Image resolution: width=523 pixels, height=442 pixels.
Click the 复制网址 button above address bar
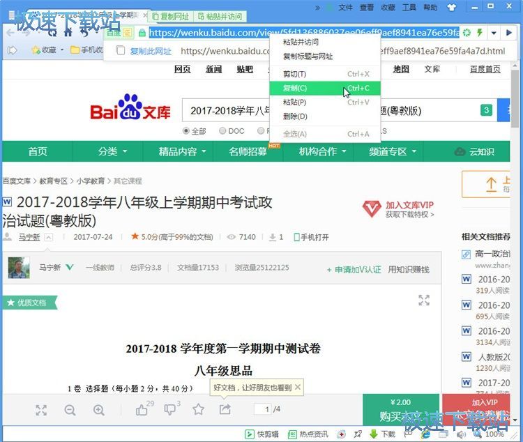(x=170, y=16)
